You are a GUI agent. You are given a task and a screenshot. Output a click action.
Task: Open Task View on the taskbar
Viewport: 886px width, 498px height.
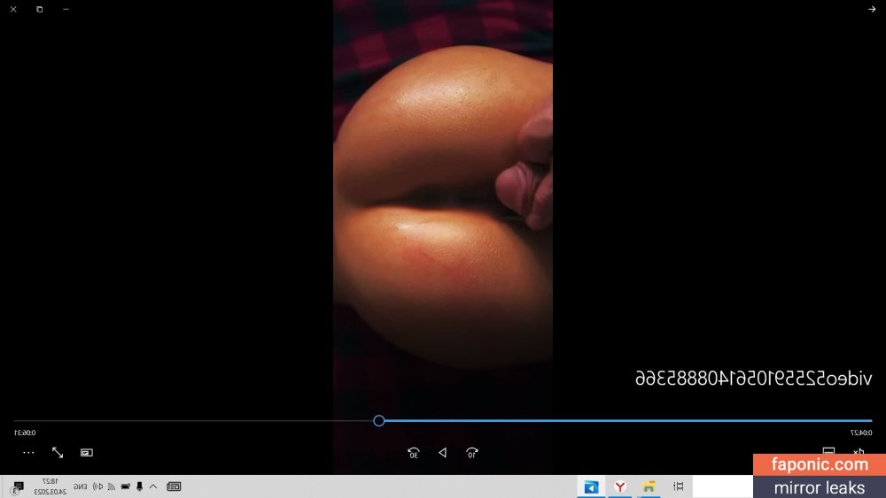click(679, 487)
